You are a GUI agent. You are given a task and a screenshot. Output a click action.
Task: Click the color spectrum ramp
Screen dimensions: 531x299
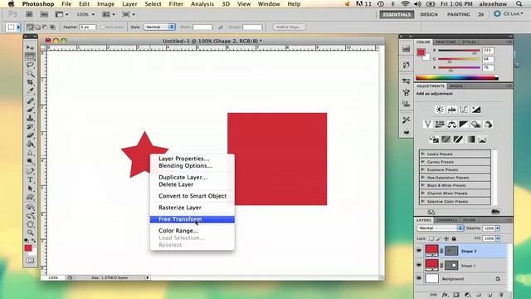pos(457,77)
